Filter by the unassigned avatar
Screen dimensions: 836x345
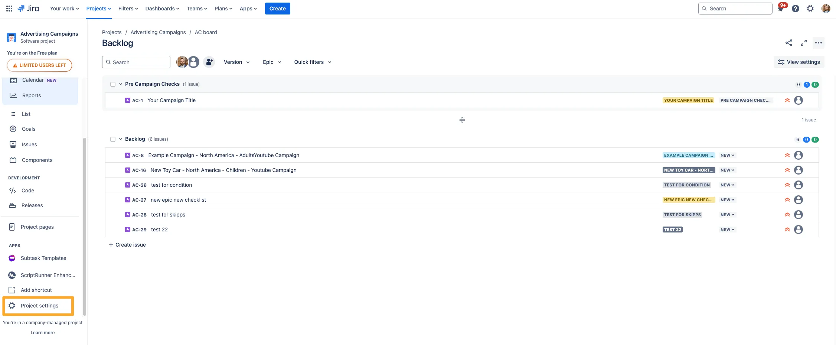click(193, 62)
